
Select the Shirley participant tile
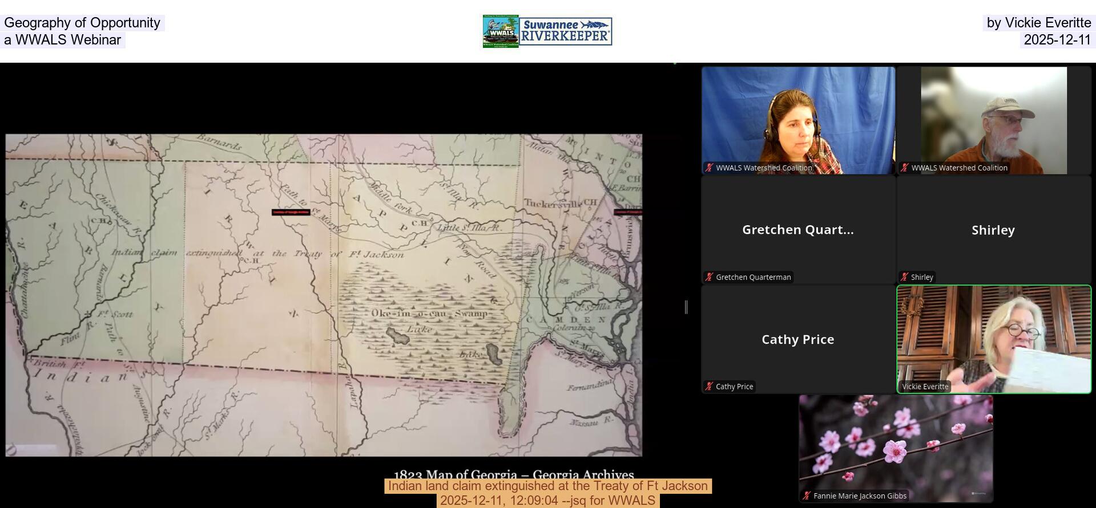(994, 230)
